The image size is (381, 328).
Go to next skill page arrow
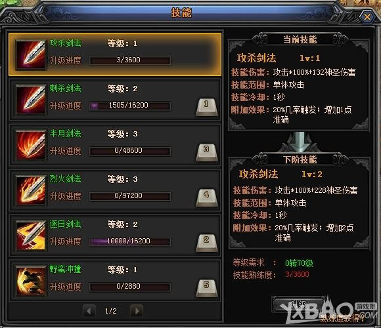[x=137, y=310]
